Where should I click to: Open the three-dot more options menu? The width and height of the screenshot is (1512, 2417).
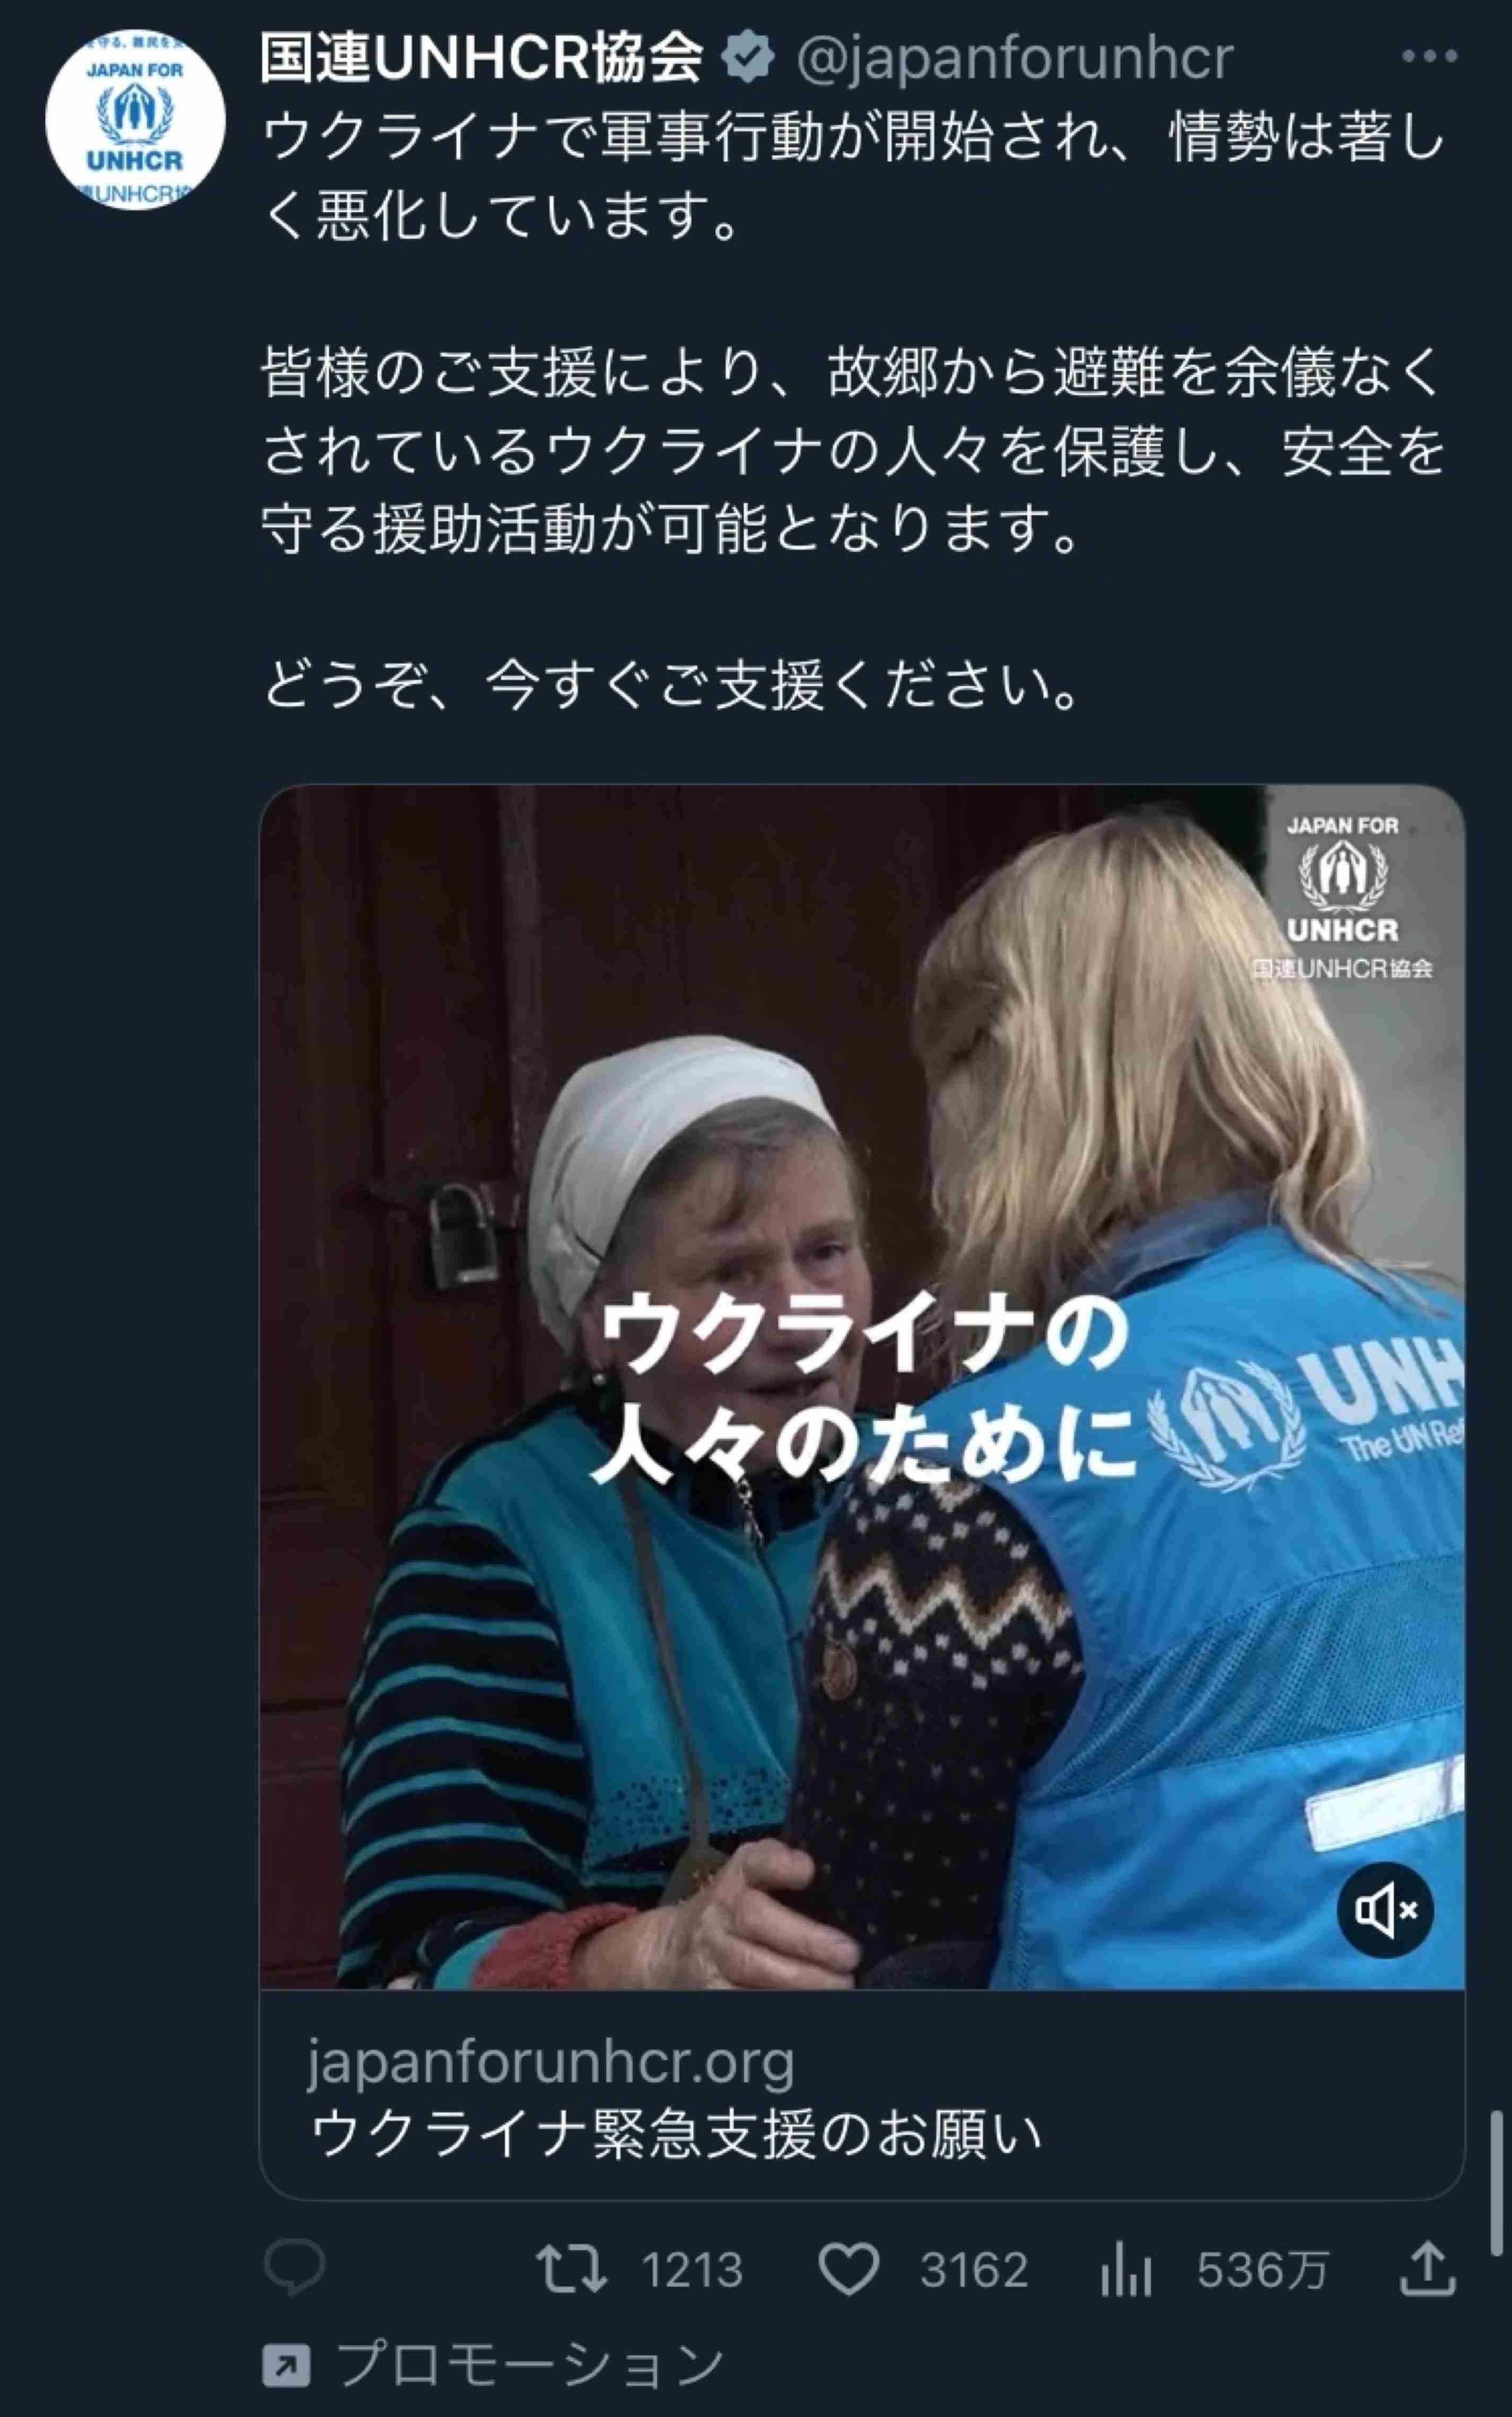(x=1429, y=57)
